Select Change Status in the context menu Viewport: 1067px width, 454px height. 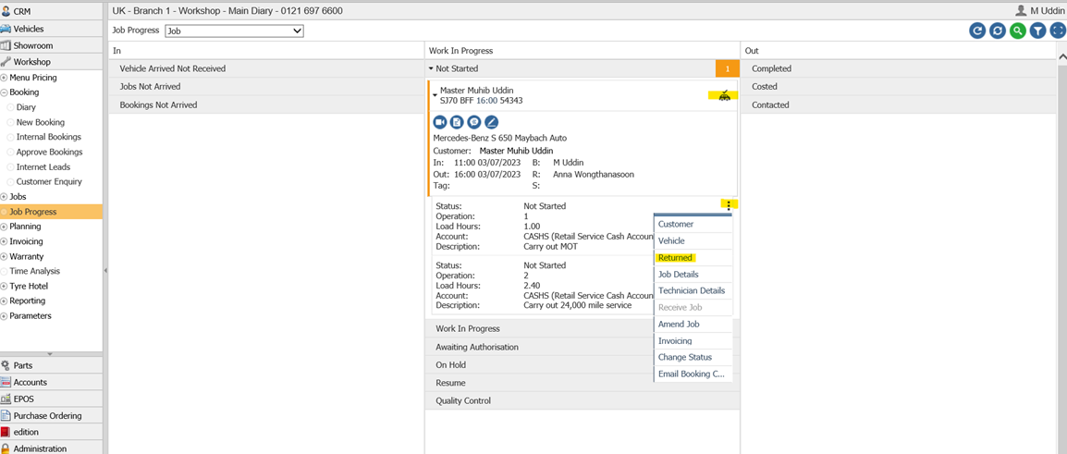pyautogui.click(x=693, y=357)
